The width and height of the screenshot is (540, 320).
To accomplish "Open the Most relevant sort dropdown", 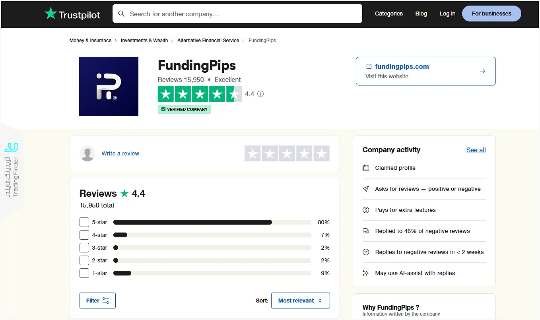I will (300, 301).
